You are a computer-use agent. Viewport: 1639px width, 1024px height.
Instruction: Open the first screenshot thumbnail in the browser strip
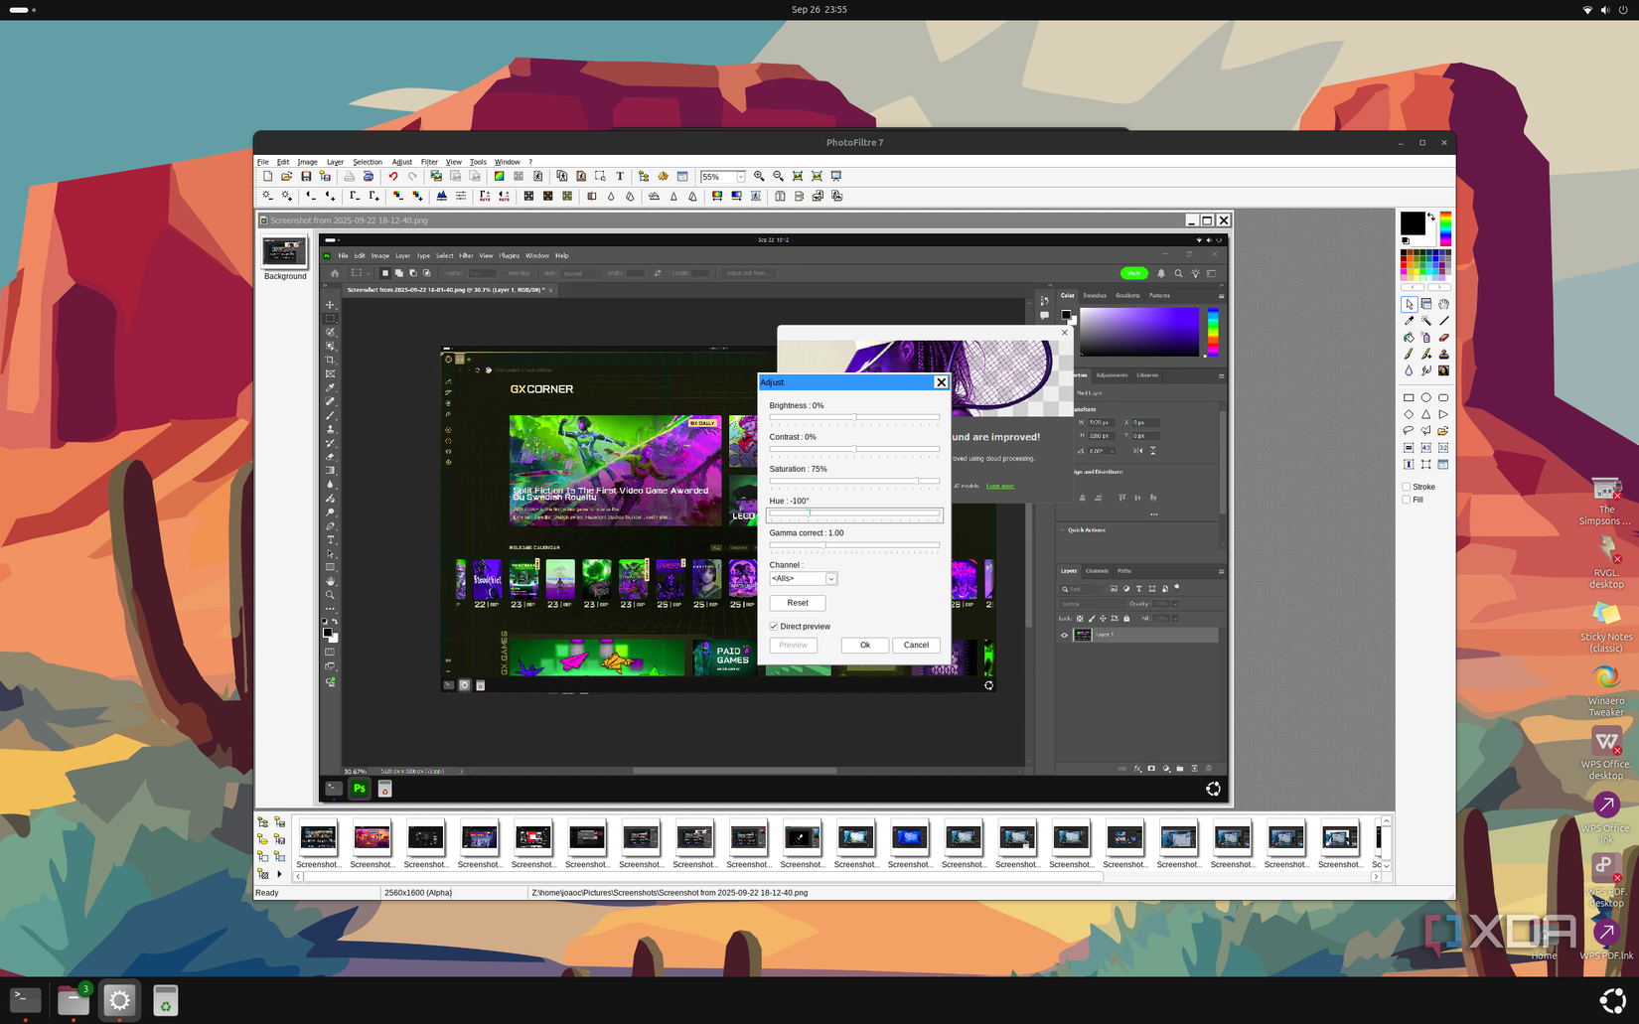point(318,837)
